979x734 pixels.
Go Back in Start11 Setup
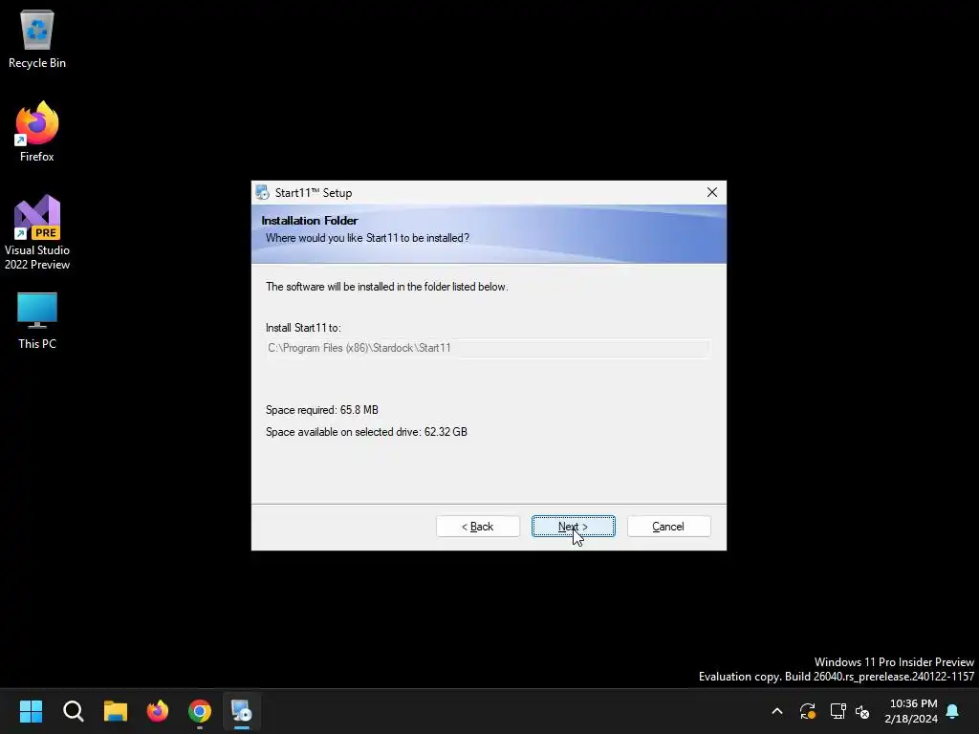pos(478,527)
